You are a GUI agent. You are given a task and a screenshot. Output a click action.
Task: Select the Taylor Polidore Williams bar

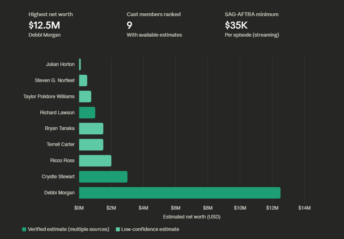point(85,97)
